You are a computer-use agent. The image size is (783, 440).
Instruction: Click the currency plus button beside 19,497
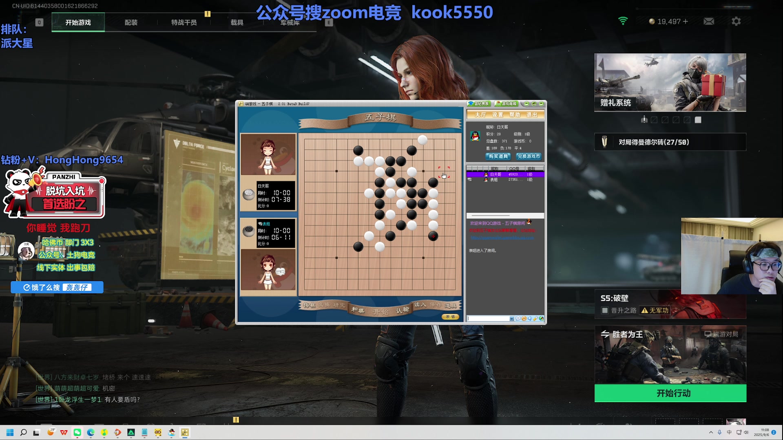pyautogui.click(x=685, y=21)
